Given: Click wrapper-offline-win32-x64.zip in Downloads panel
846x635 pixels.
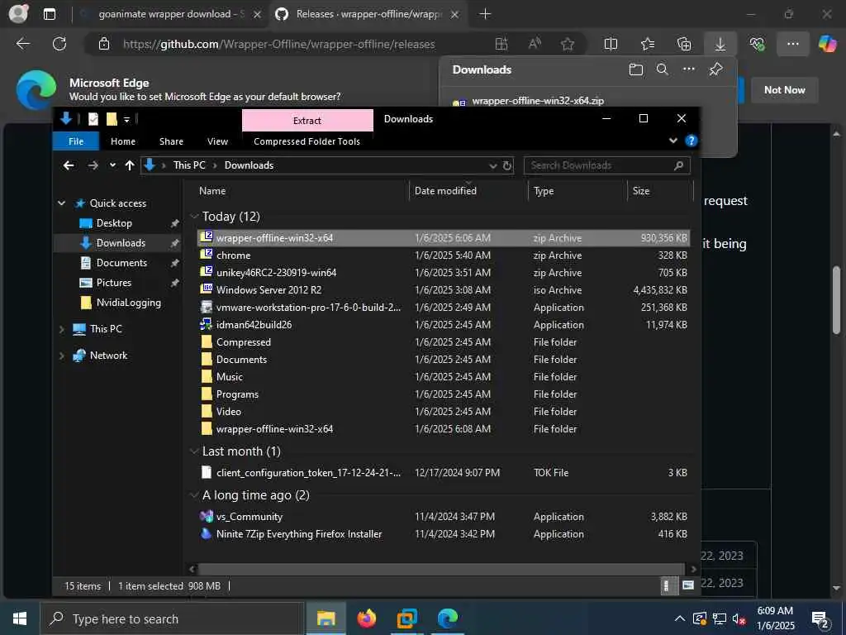Looking at the screenshot, I should click(x=537, y=100).
